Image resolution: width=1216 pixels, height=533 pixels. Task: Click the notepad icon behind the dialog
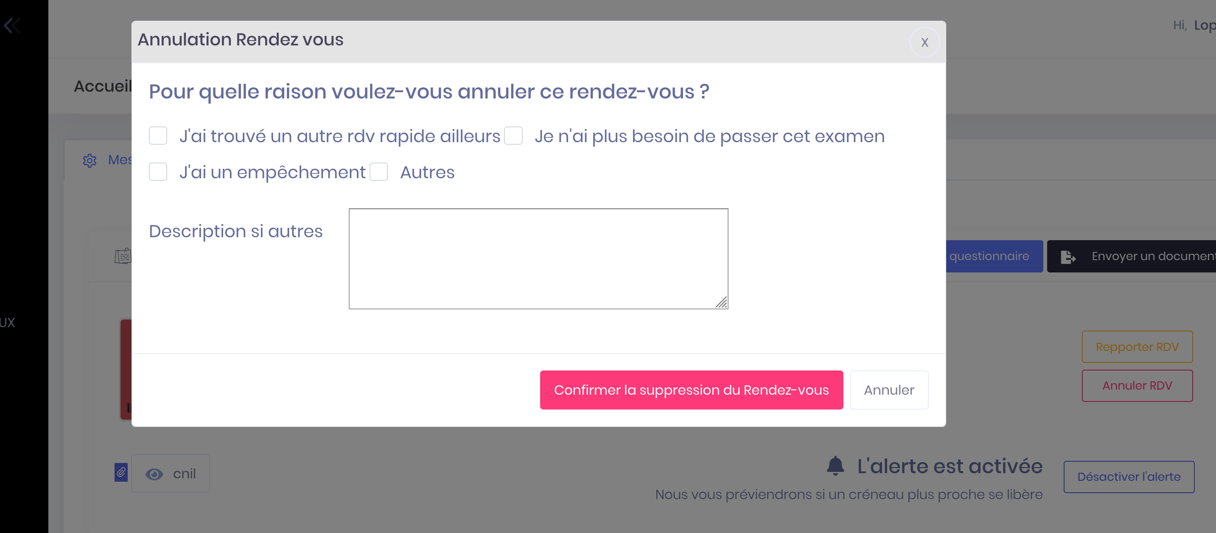click(x=123, y=256)
